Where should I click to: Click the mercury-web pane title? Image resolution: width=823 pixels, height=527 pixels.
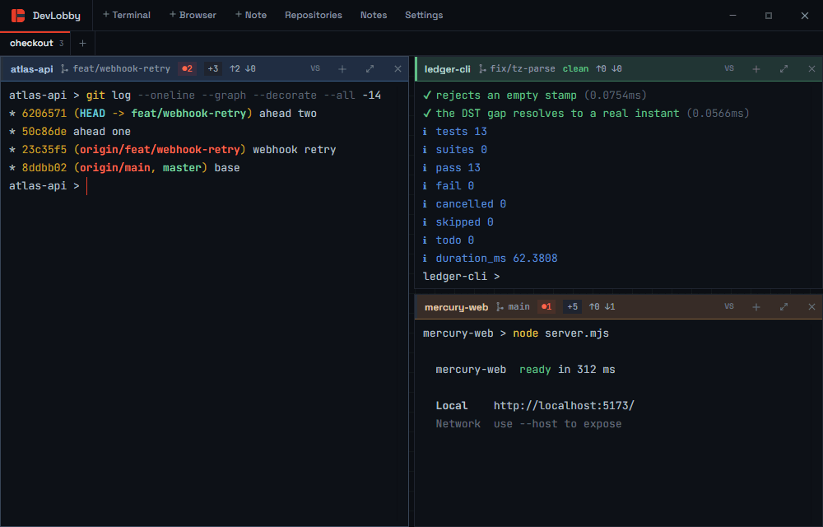456,307
